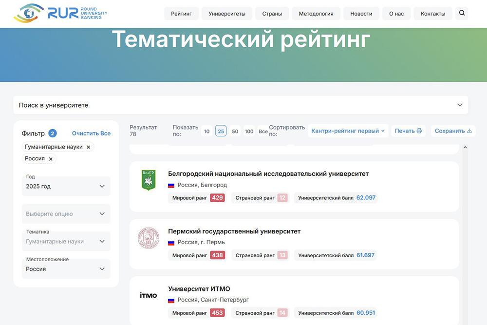Click Очистить Все to reset filters

(x=91, y=134)
